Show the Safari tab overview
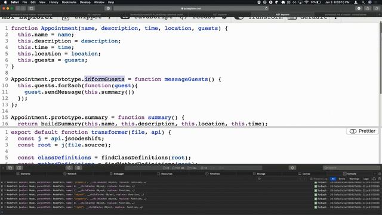 tap(377, 8)
